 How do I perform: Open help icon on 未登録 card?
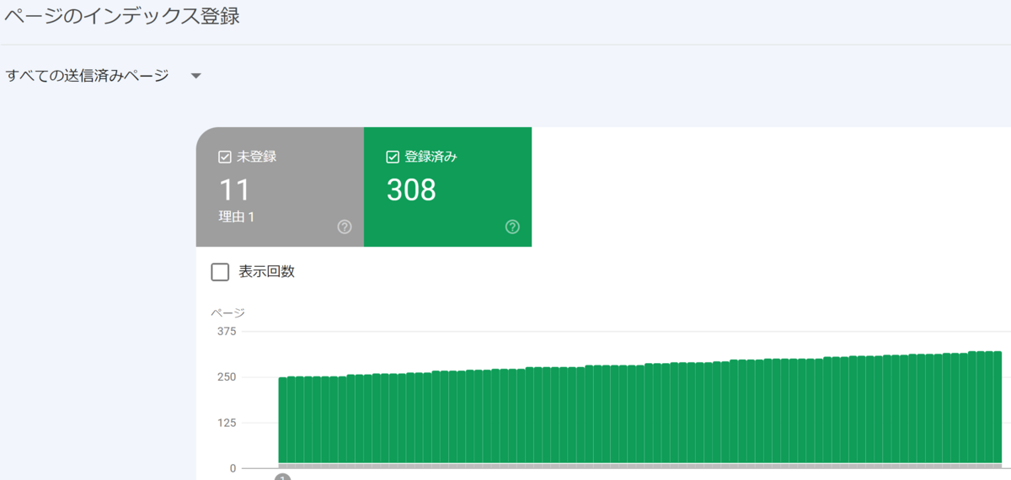pyautogui.click(x=345, y=227)
